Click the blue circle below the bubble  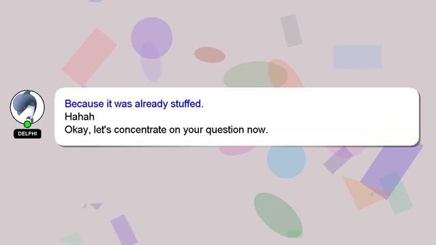coord(286,162)
